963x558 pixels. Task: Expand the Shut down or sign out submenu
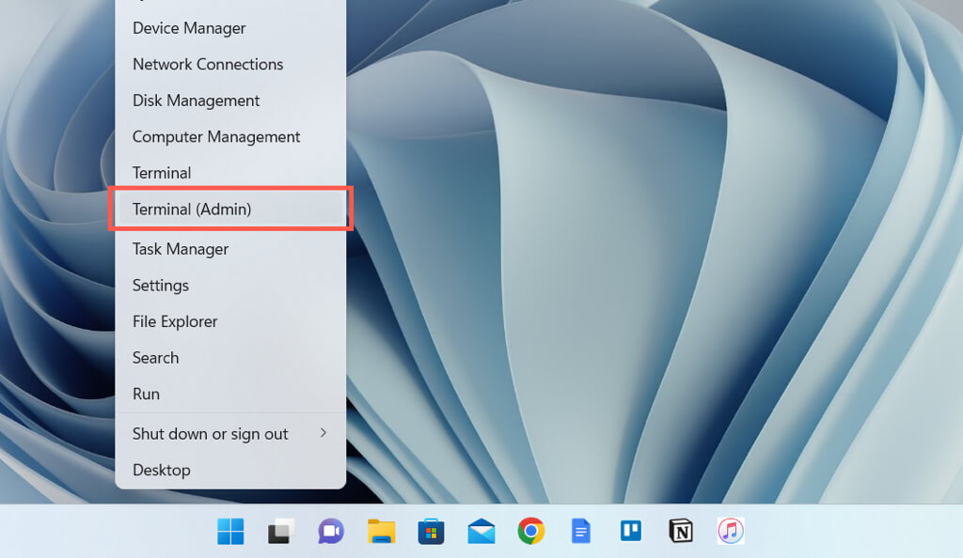pos(230,433)
